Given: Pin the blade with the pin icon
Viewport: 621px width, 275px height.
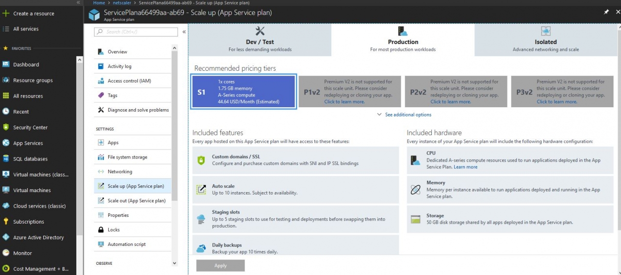Looking at the screenshot, I should [606, 12].
